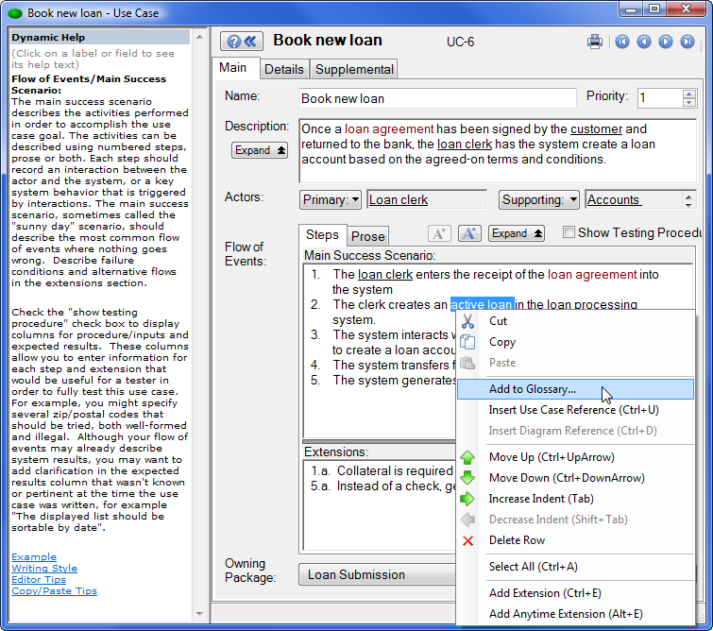Viewport: 713px width, 631px height.
Task: Decrease font size with small A button
Action: (x=439, y=233)
